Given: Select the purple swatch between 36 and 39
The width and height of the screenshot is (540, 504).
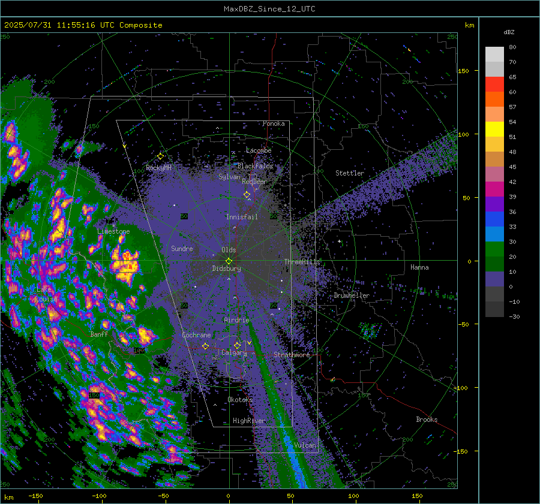Looking at the screenshot, I should pyautogui.click(x=494, y=204).
